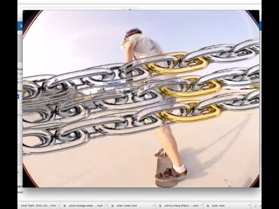Viewport: 279px width, 209px height.
Task: Expand options arrow for 'Gold Teeth, Grills' download
Action: coord(58,206)
